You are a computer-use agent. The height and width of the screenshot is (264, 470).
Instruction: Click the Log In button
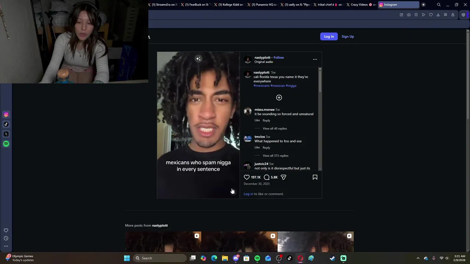tap(329, 36)
